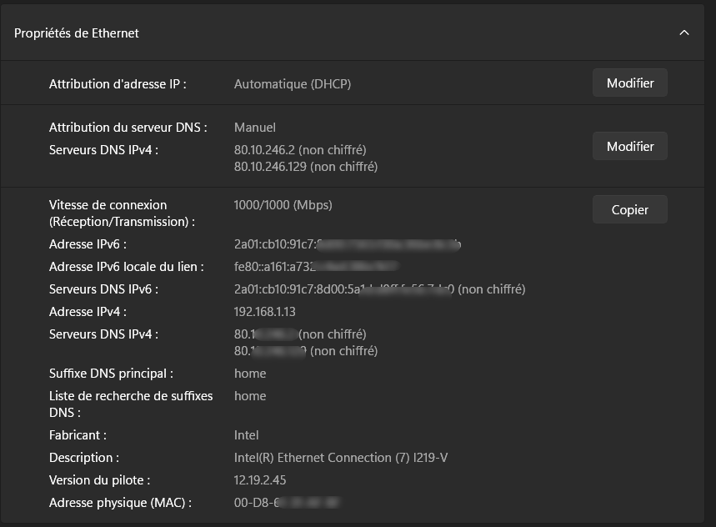716x527 pixels.
Task: Click the Attribution du serveur DNS label
Action: 128,128
